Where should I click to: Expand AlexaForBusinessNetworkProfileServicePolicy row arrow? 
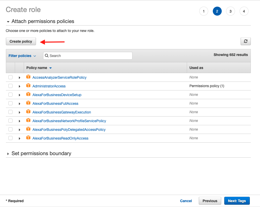click(x=19, y=121)
